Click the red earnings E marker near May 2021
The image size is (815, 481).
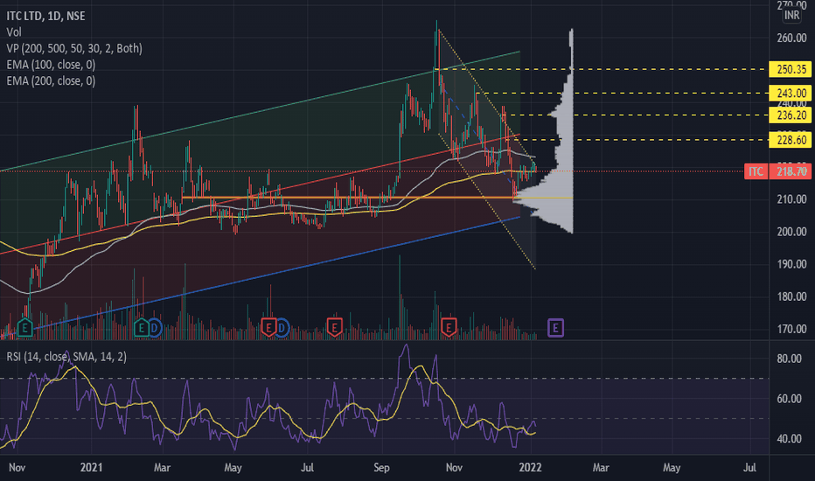tap(268, 328)
